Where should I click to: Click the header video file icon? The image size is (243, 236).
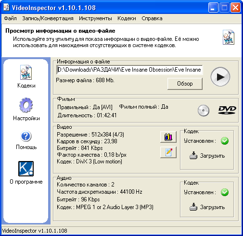click(229, 37)
